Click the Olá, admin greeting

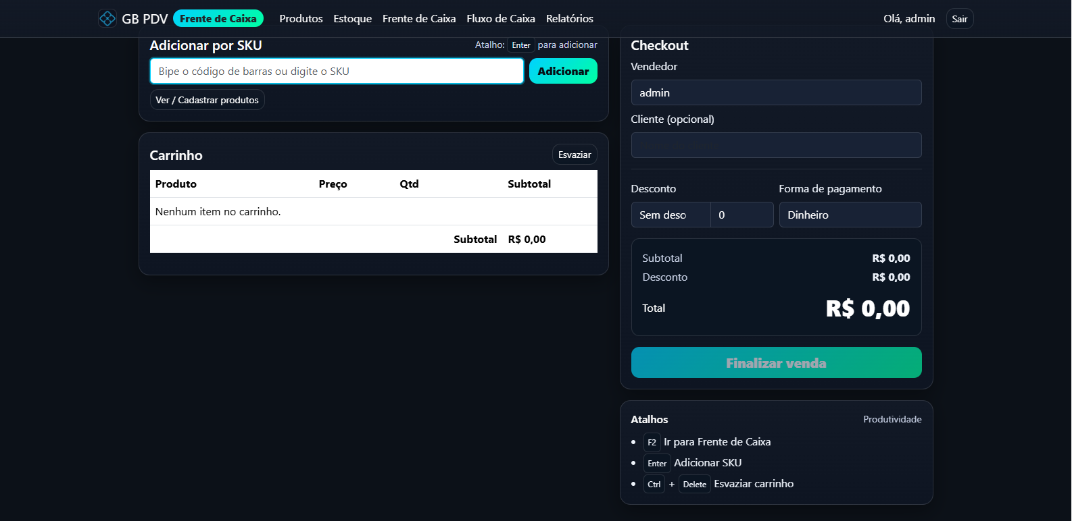click(x=908, y=19)
